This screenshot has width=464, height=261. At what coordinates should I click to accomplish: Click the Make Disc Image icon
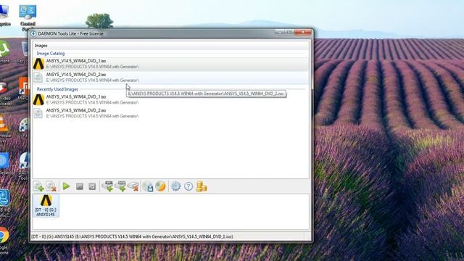point(148,186)
